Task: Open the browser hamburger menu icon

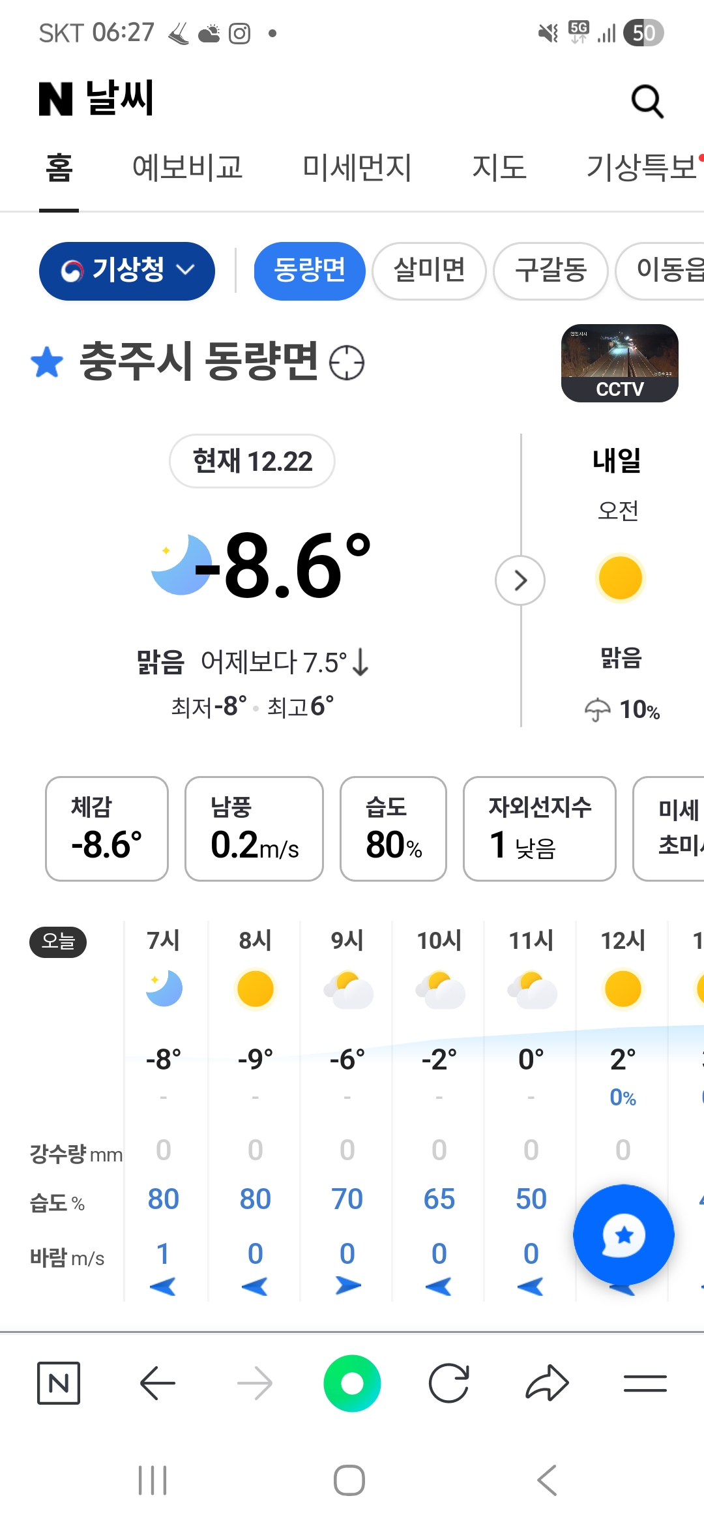Action: 645,1383
